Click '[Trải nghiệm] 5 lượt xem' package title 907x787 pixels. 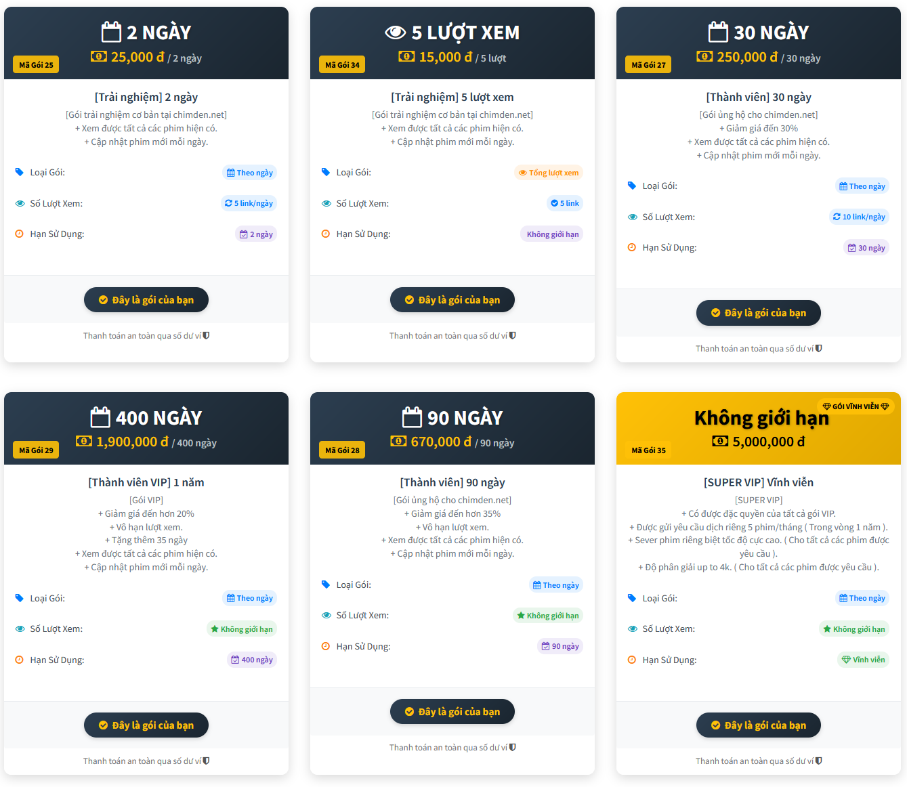(452, 97)
